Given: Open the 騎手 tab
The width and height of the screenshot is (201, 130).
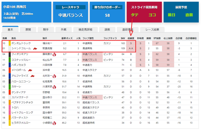Looking at the screenshot, I should (46, 30).
